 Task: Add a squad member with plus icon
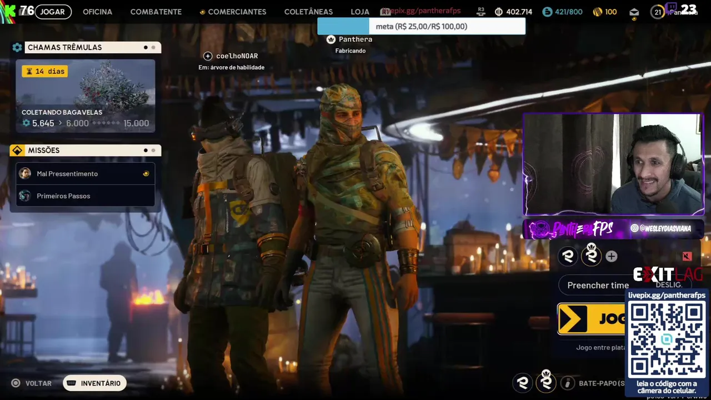(x=612, y=256)
